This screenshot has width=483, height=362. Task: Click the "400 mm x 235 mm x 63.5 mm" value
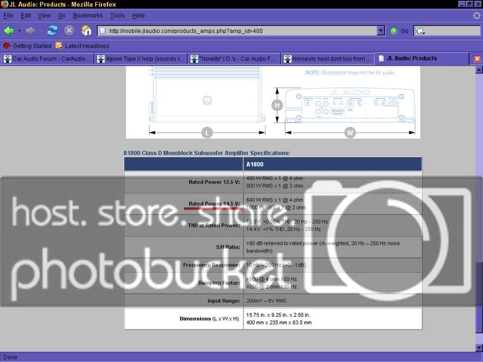click(279, 323)
